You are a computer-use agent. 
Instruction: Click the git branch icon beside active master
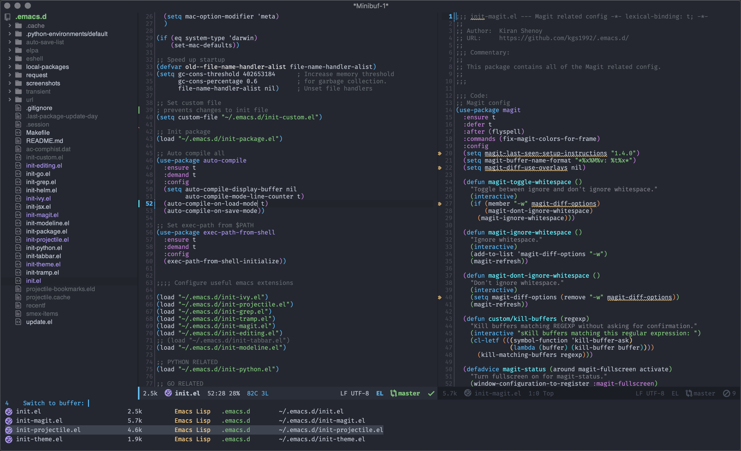click(393, 393)
